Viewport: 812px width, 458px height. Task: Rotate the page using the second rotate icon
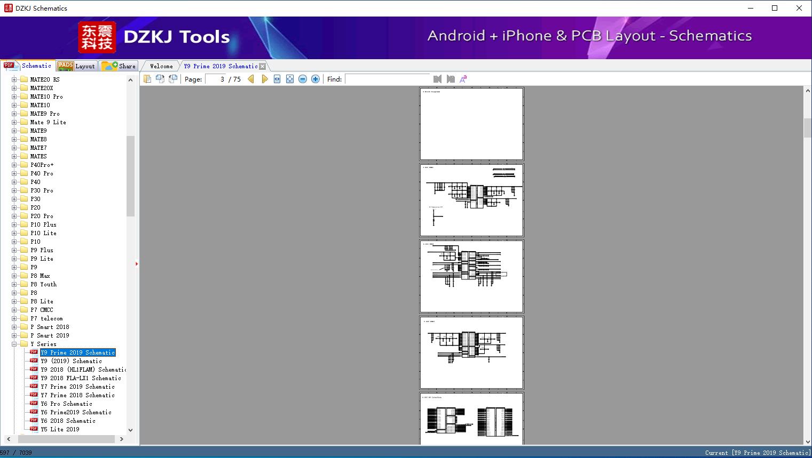coord(173,79)
